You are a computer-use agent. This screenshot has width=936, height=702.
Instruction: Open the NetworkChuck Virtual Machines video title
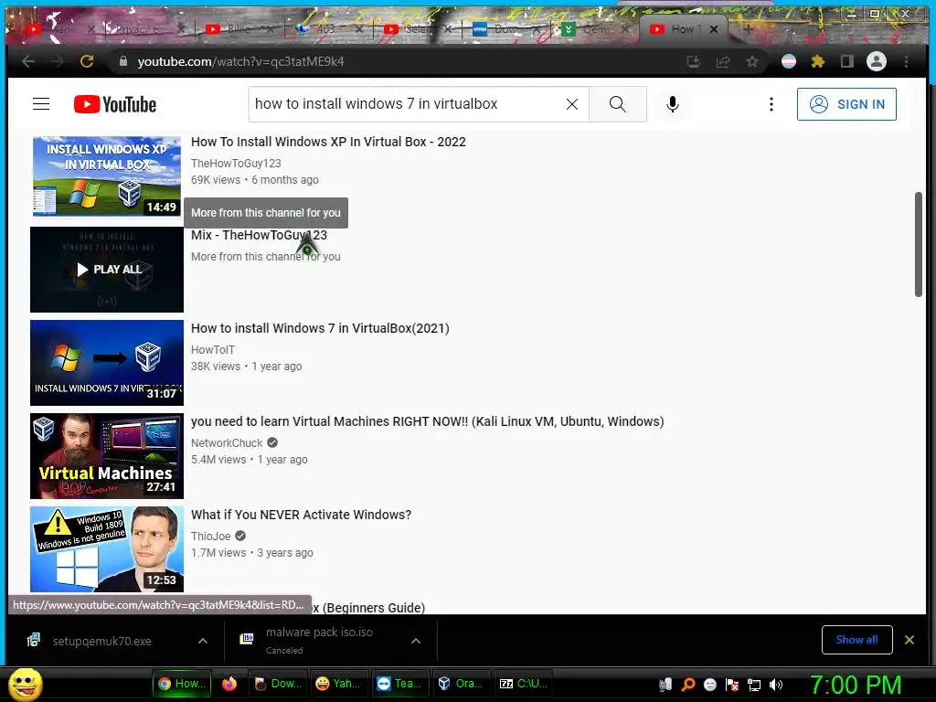pyautogui.click(x=428, y=421)
